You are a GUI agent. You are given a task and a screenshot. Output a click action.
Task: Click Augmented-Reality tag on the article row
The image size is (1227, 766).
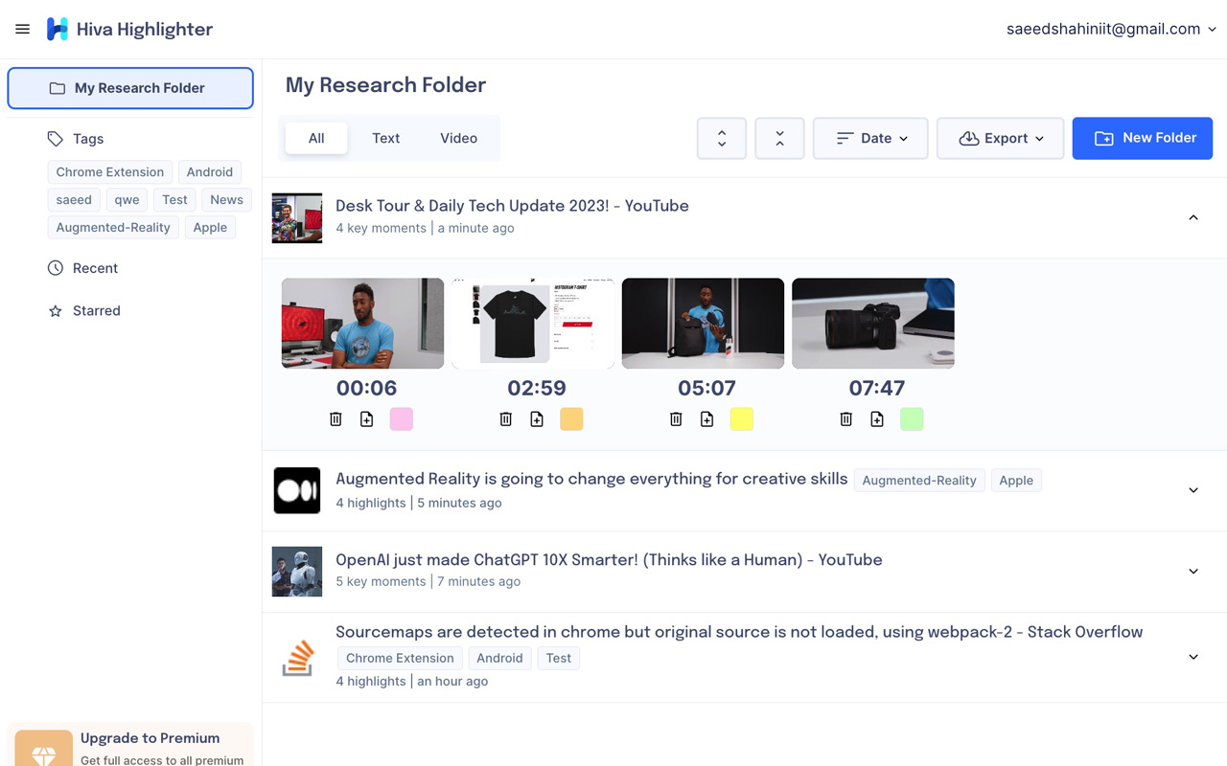919,481
